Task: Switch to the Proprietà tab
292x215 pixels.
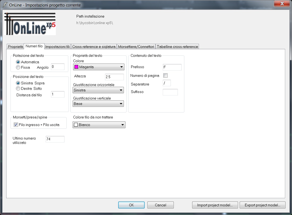Action: pos(15,47)
